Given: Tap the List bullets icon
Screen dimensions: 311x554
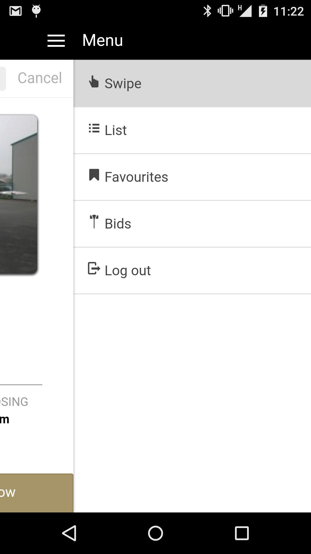Looking at the screenshot, I should tap(94, 128).
